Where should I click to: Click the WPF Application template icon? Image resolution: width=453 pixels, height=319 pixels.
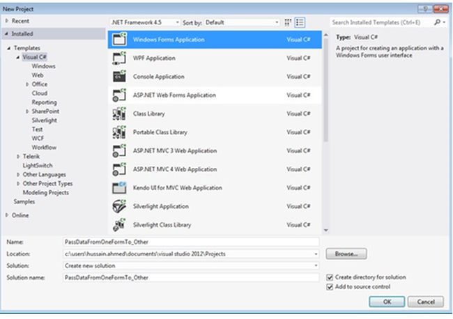click(x=119, y=58)
